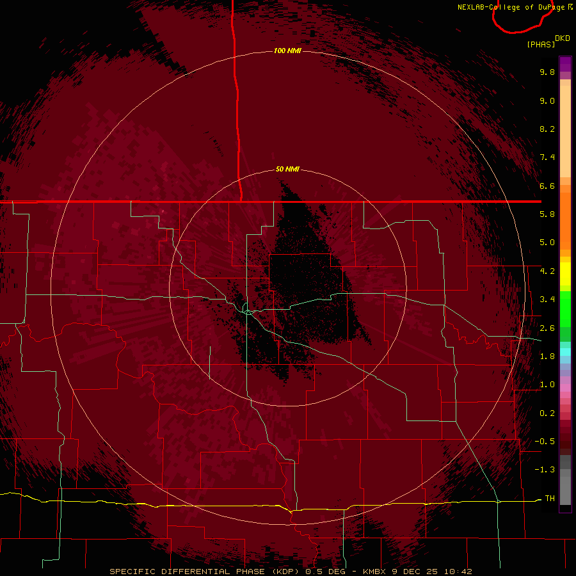Click the yellow segment of the color bar
Image resolution: width=576 pixels, height=576 pixels.
point(565,274)
